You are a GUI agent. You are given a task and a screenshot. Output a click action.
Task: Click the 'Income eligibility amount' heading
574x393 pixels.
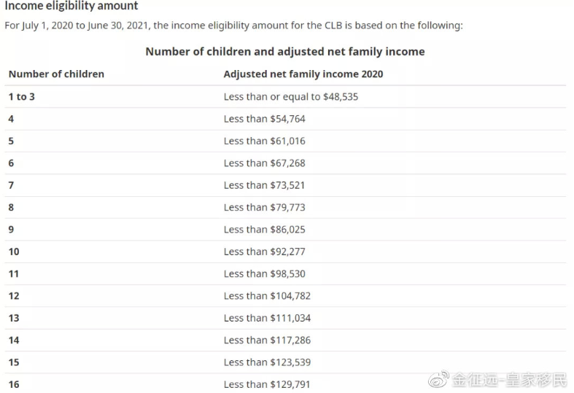pyautogui.click(x=71, y=6)
